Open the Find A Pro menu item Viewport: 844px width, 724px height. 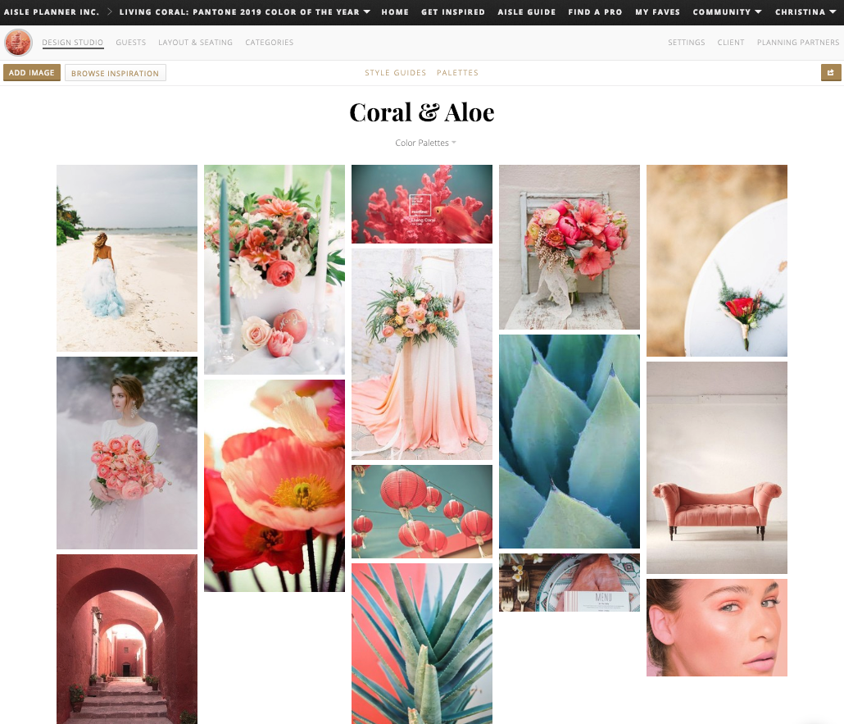point(595,12)
